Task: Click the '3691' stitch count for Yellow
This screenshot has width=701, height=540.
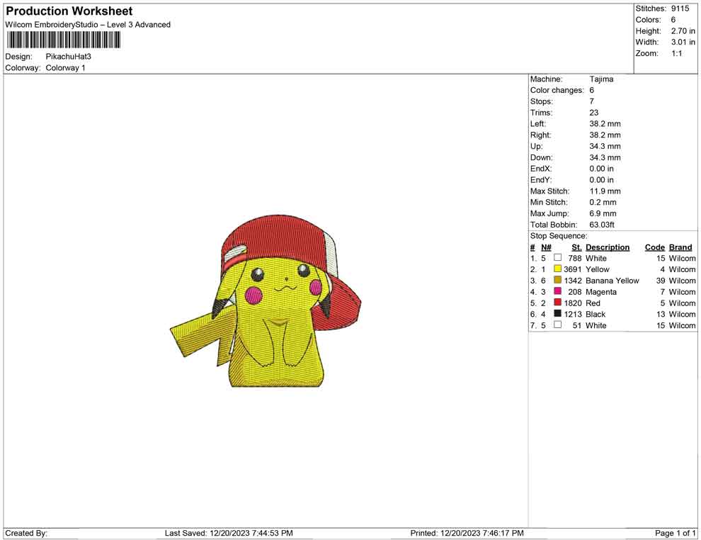Action: [572, 269]
